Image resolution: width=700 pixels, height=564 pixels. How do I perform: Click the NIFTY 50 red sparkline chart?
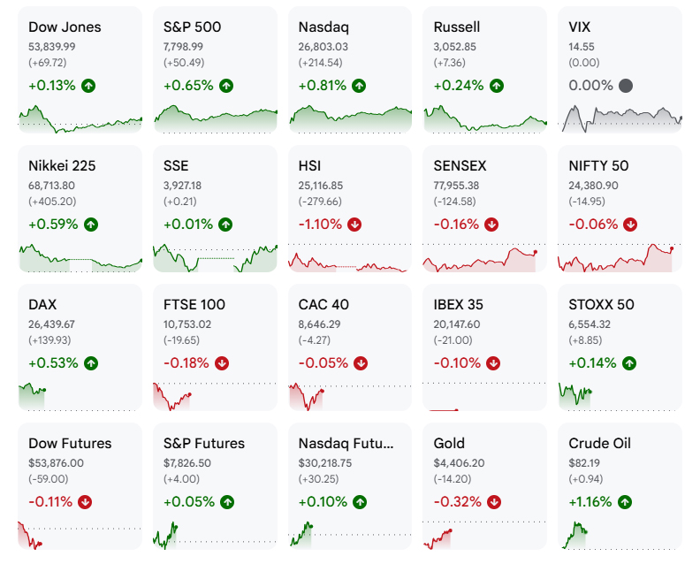coord(620,257)
